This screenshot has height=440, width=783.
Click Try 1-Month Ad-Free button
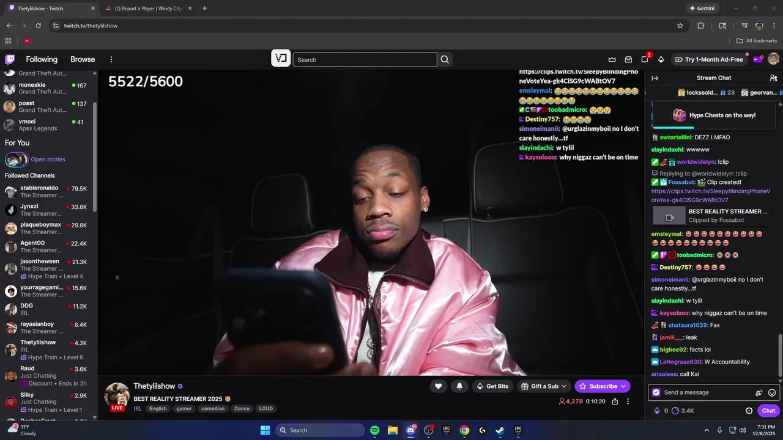tap(709, 59)
